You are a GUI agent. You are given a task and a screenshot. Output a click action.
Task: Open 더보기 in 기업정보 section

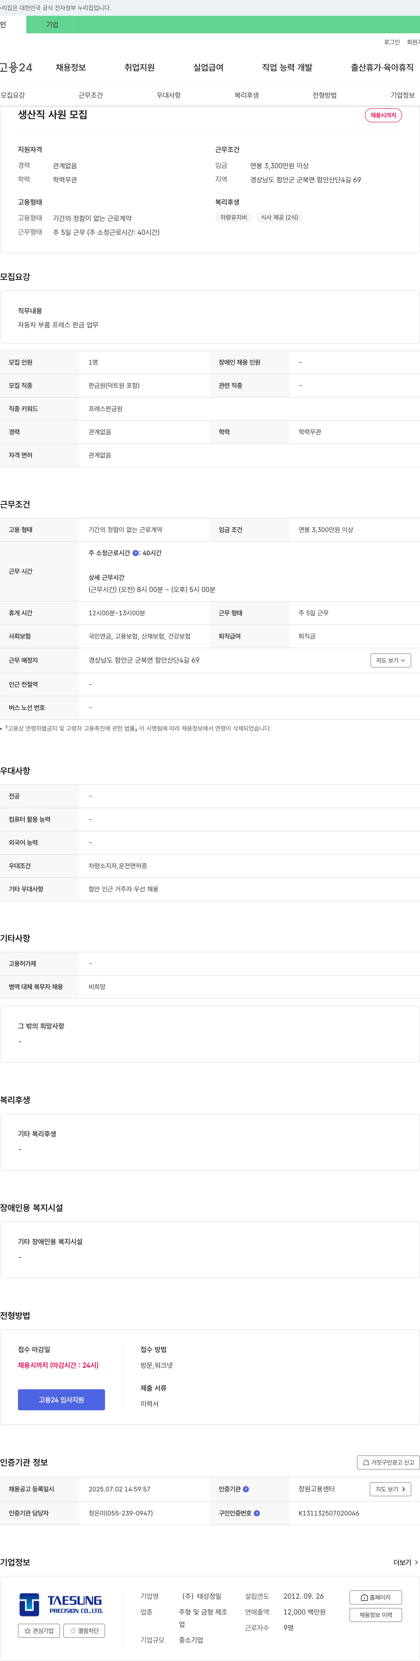(x=406, y=1562)
